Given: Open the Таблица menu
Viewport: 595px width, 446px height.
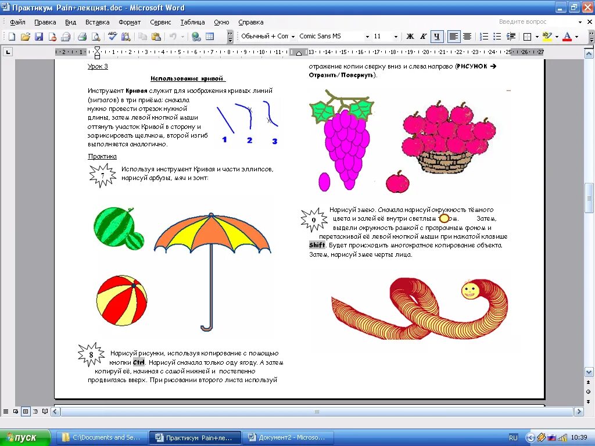Looking at the screenshot, I should [192, 22].
